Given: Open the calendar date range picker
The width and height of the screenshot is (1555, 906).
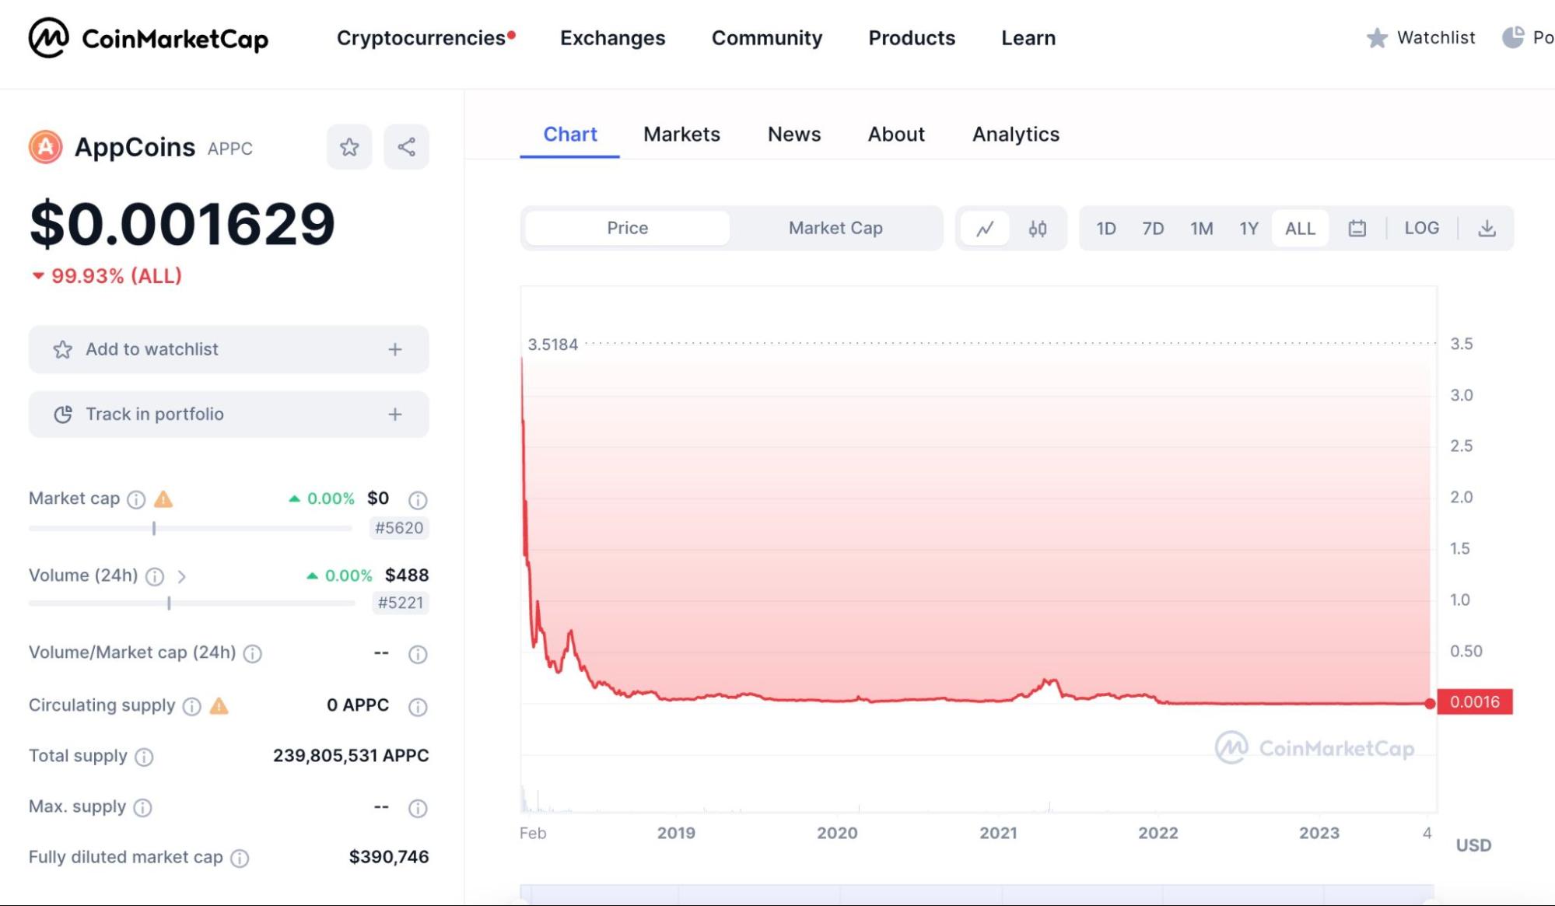Looking at the screenshot, I should [1357, 229].
